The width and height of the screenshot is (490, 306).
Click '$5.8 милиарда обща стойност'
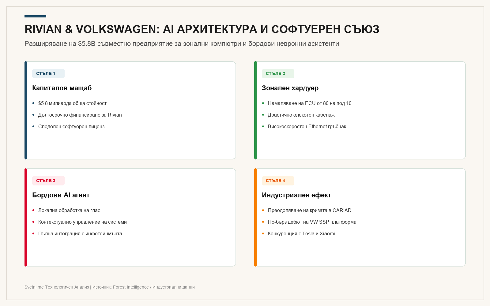tap(72, 103)
